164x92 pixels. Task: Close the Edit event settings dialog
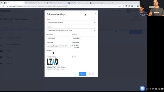tap(95, 14)
